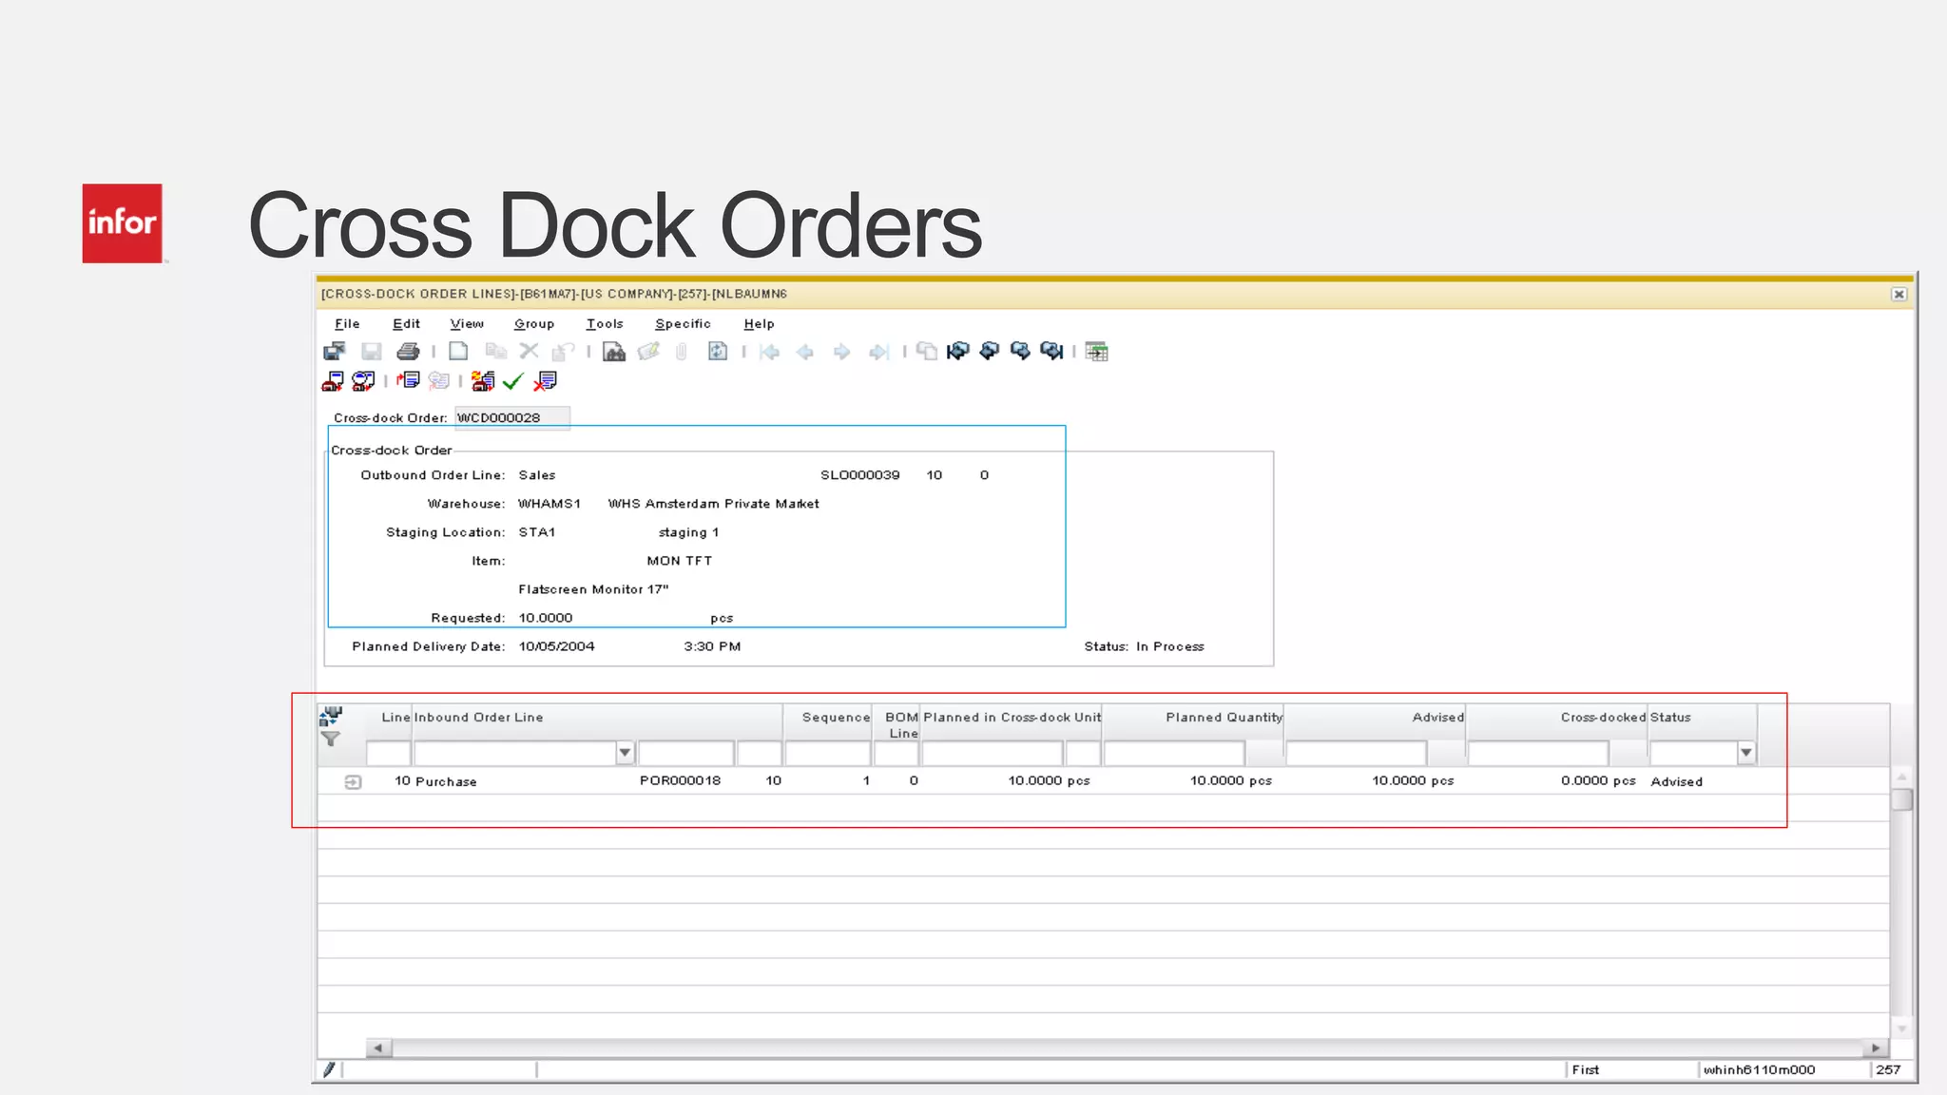
Task: Open the Tools menu
Action: [605, 324]
